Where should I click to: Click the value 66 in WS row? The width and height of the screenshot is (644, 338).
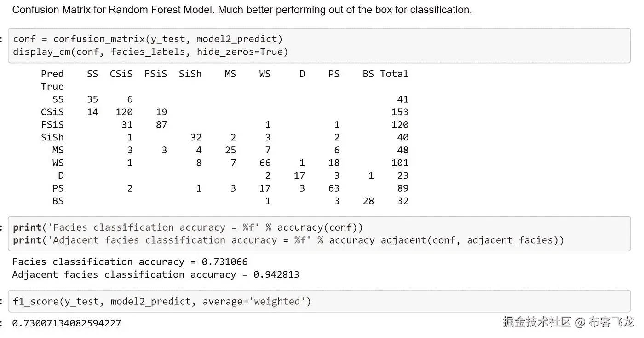pos(265,163)
